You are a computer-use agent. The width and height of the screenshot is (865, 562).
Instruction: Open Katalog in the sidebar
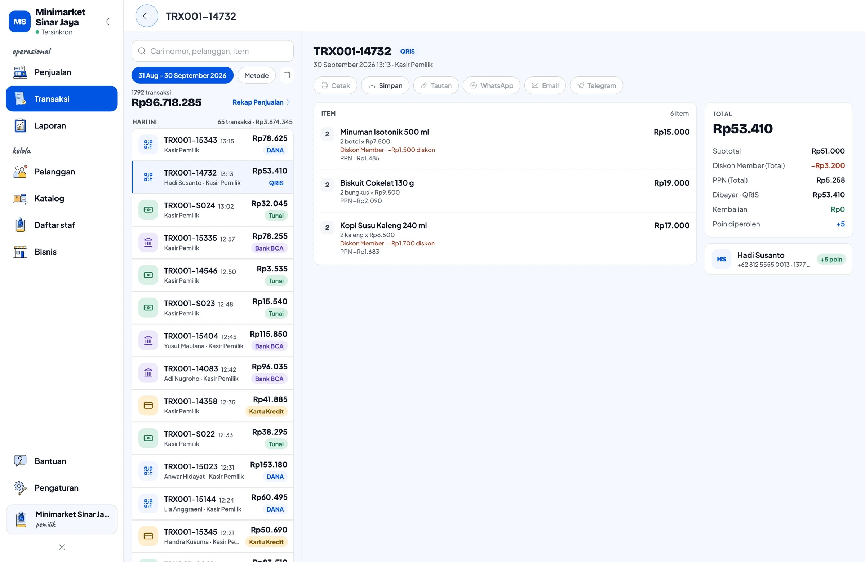(62, 199)
